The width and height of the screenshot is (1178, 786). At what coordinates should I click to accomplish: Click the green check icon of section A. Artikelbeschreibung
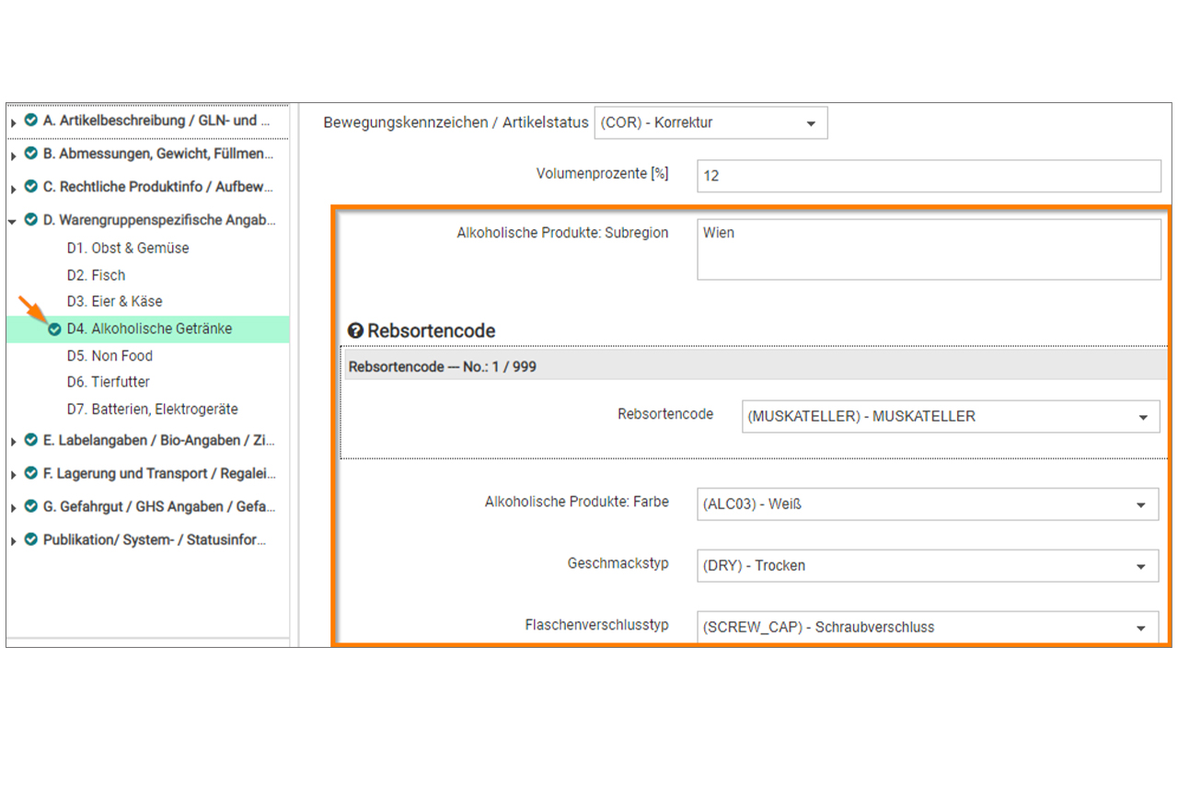click(x=31, y=121)
